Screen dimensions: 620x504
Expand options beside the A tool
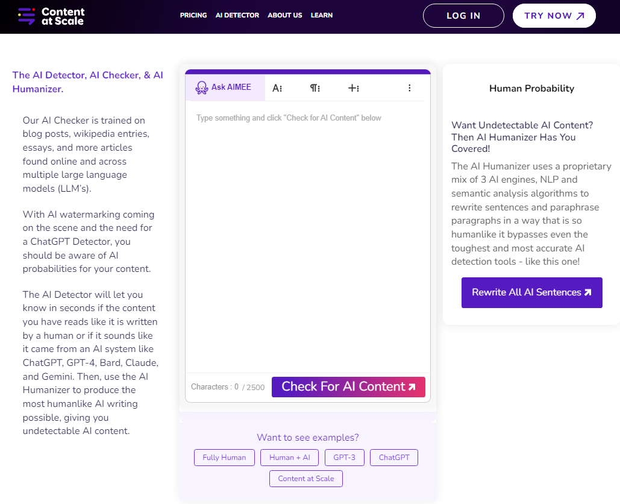tap(280, 87)
